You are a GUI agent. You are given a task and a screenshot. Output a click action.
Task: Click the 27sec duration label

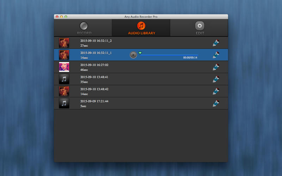pyautogui.click(x=84, y=46)
